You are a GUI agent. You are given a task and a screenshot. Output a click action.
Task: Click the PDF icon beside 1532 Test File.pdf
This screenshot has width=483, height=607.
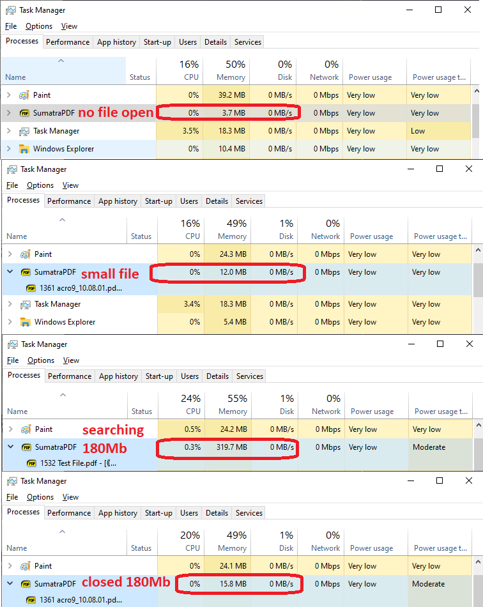[33, 463]
